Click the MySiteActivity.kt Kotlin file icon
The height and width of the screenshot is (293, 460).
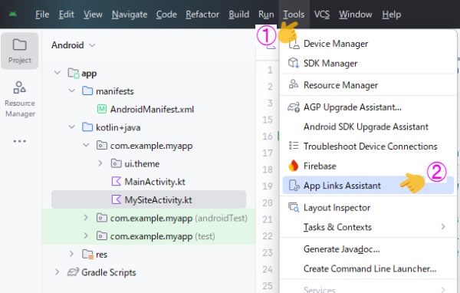click(x=117, y=200)
